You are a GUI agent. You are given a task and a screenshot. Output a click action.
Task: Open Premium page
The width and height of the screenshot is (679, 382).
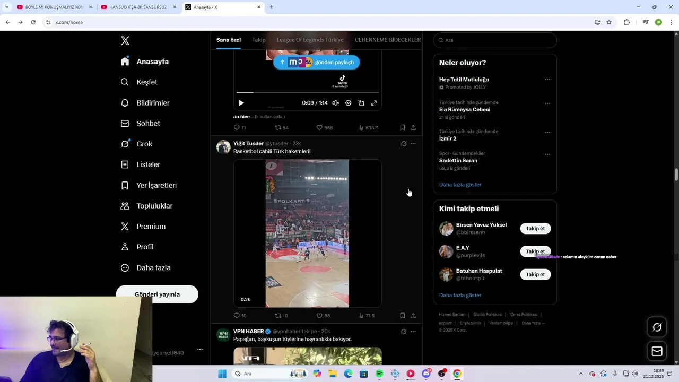coord(143,227)
